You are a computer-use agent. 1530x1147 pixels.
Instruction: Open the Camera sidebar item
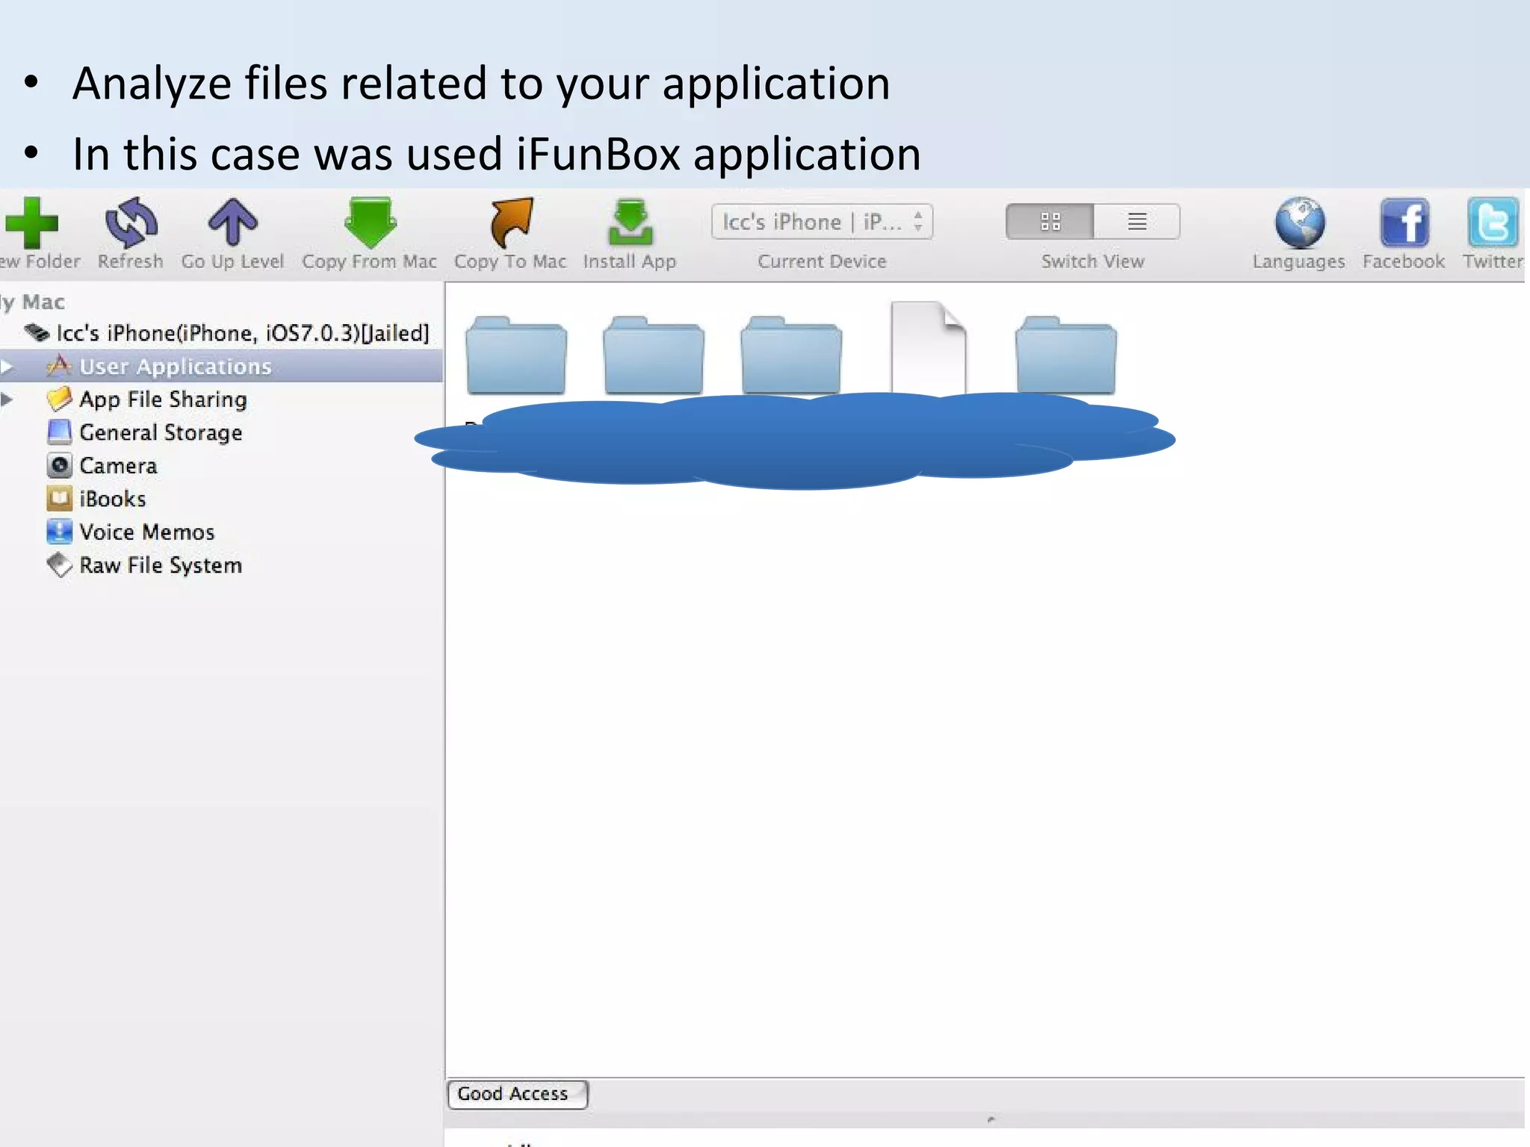pyautogui.click(x=118, y=466)
